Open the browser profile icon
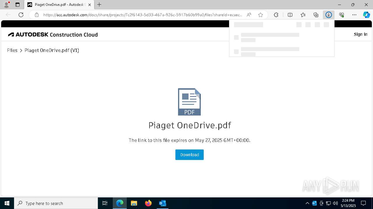Viewport: 373px width, 209px height. coord(6,5)
